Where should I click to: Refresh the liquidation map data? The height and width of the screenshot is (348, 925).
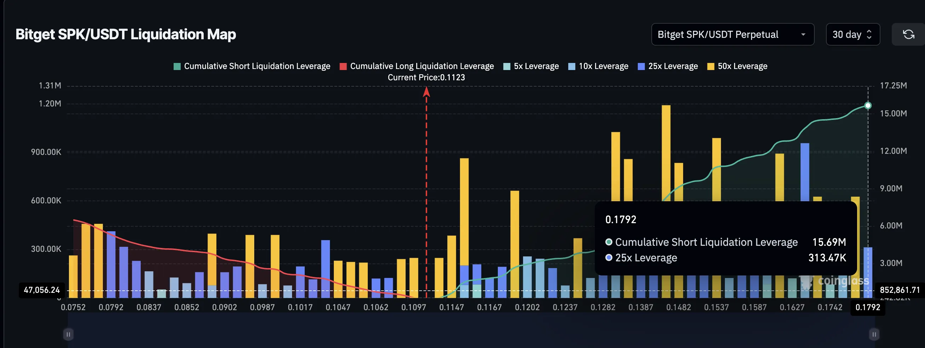909,34
